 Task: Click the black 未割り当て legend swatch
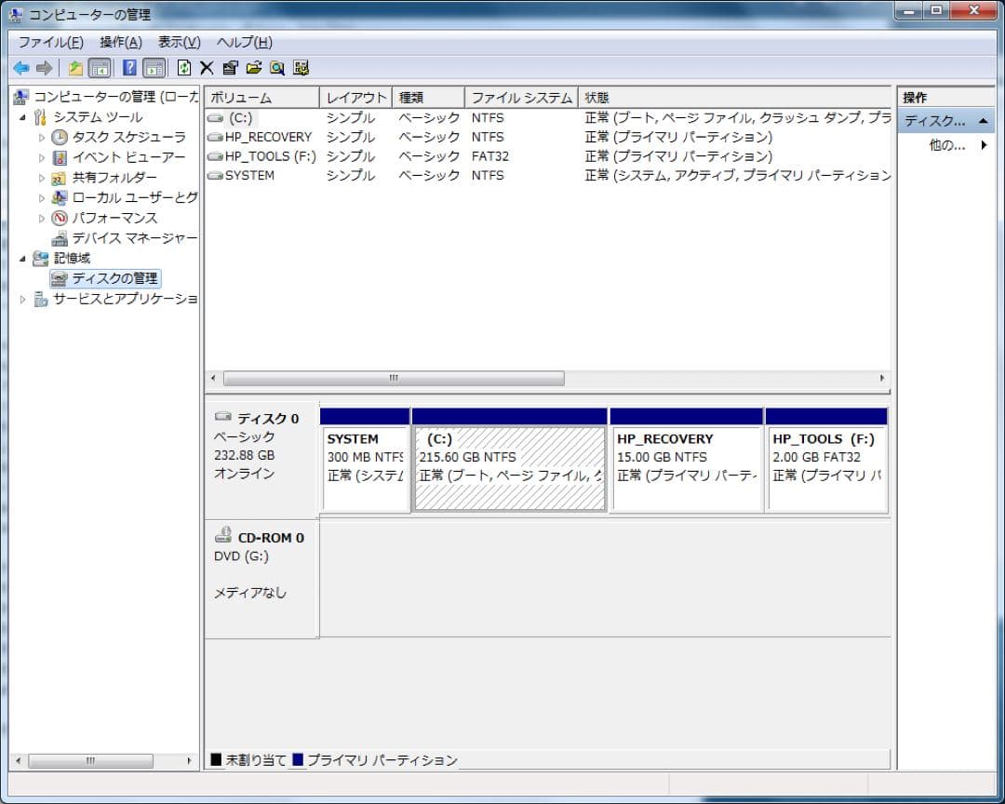click(x=216, y=759)
